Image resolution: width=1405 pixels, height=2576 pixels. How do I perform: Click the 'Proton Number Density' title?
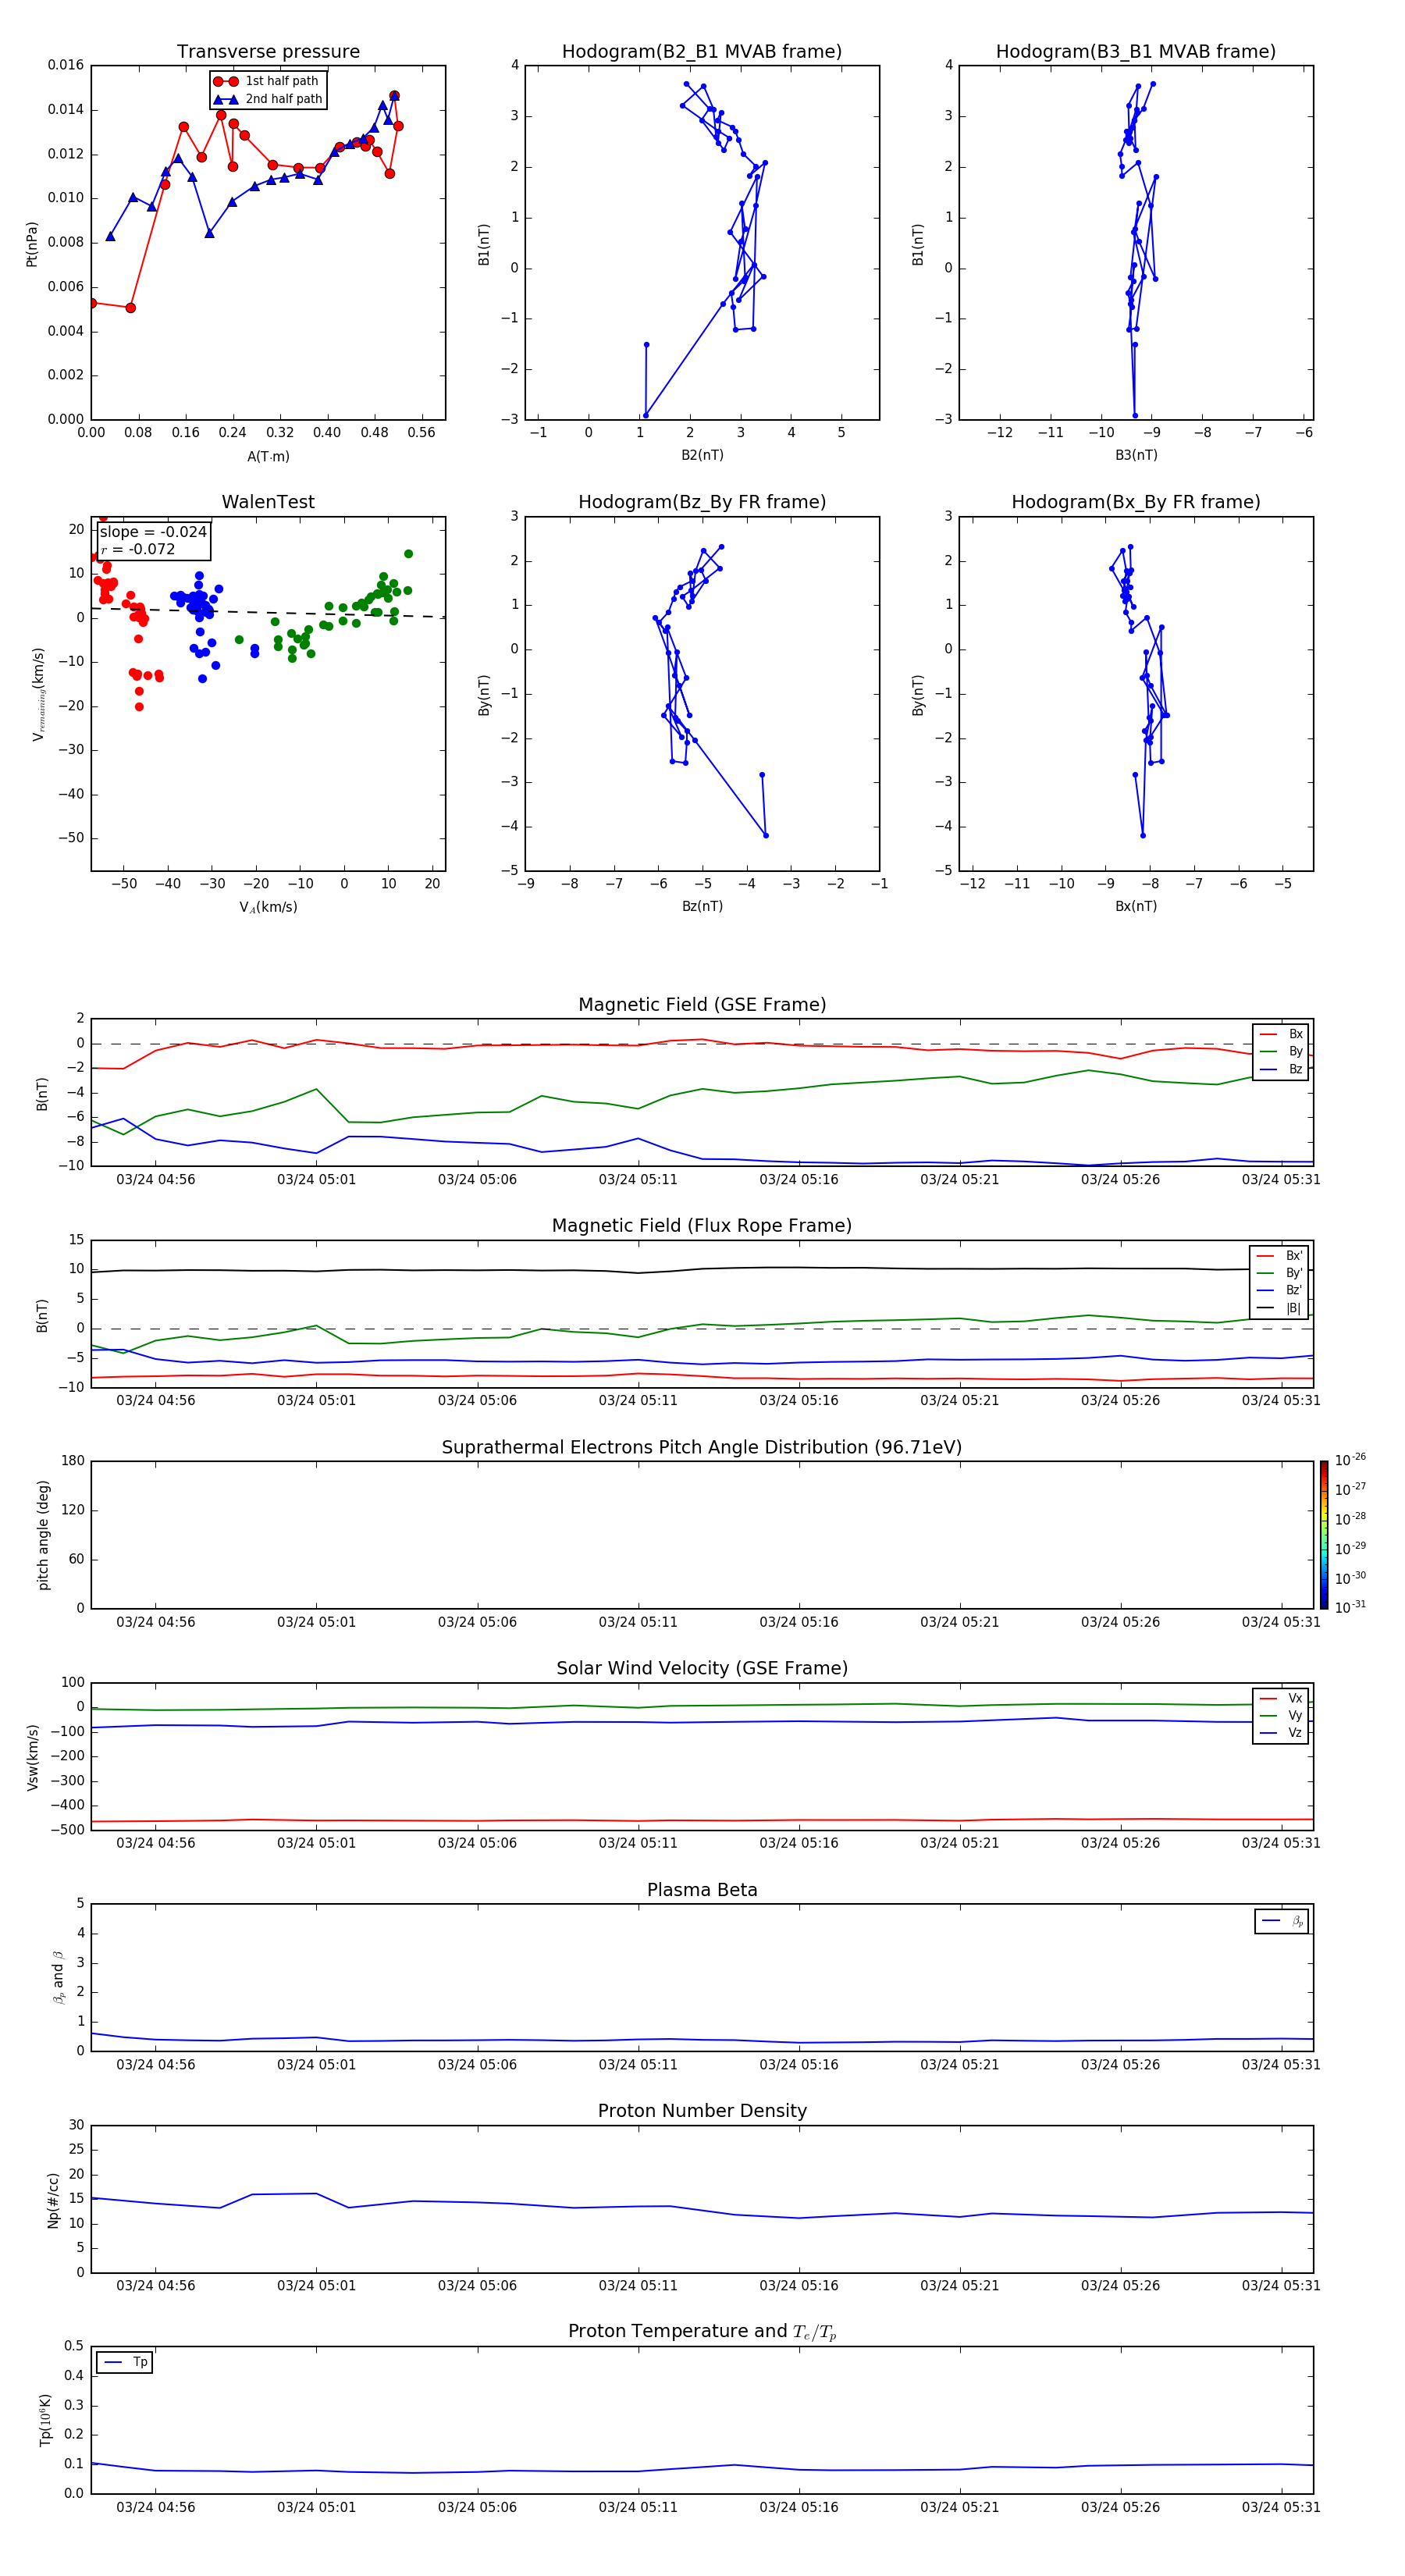[702, 2111]
